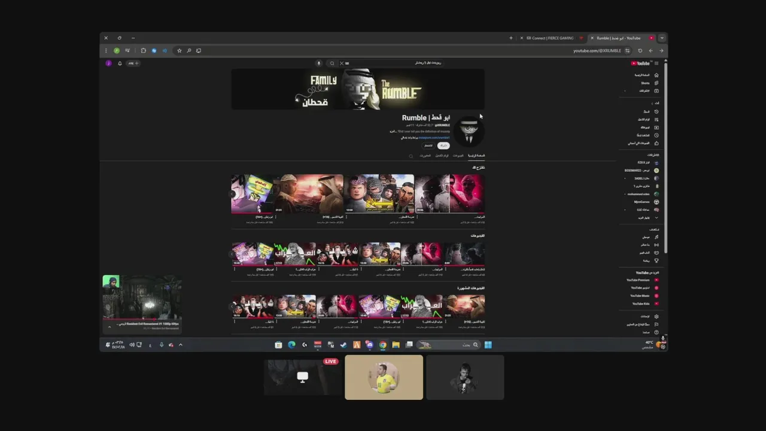Viewport: 766px width, 431px height.
Task: Open the channel Home tab
Action: pos(476,156)
